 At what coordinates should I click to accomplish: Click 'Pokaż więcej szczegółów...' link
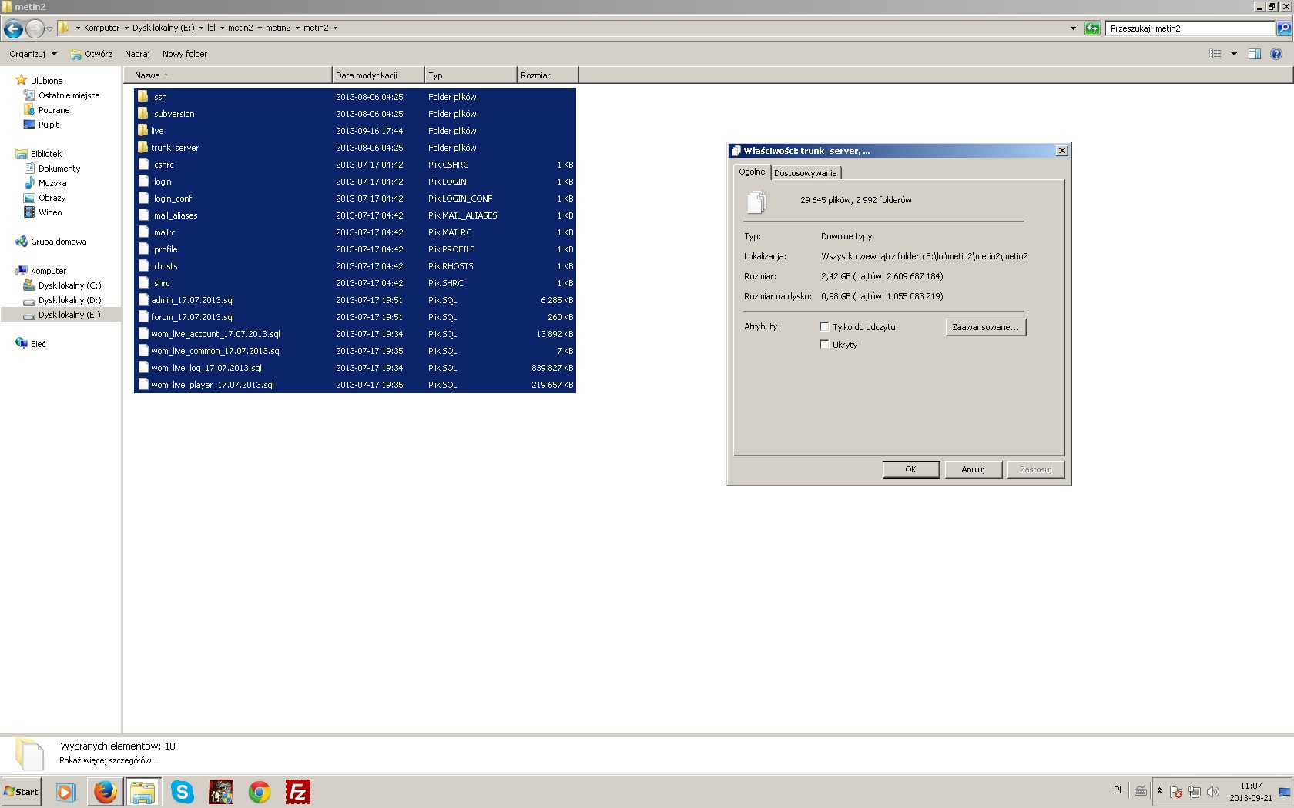(110, 760)
